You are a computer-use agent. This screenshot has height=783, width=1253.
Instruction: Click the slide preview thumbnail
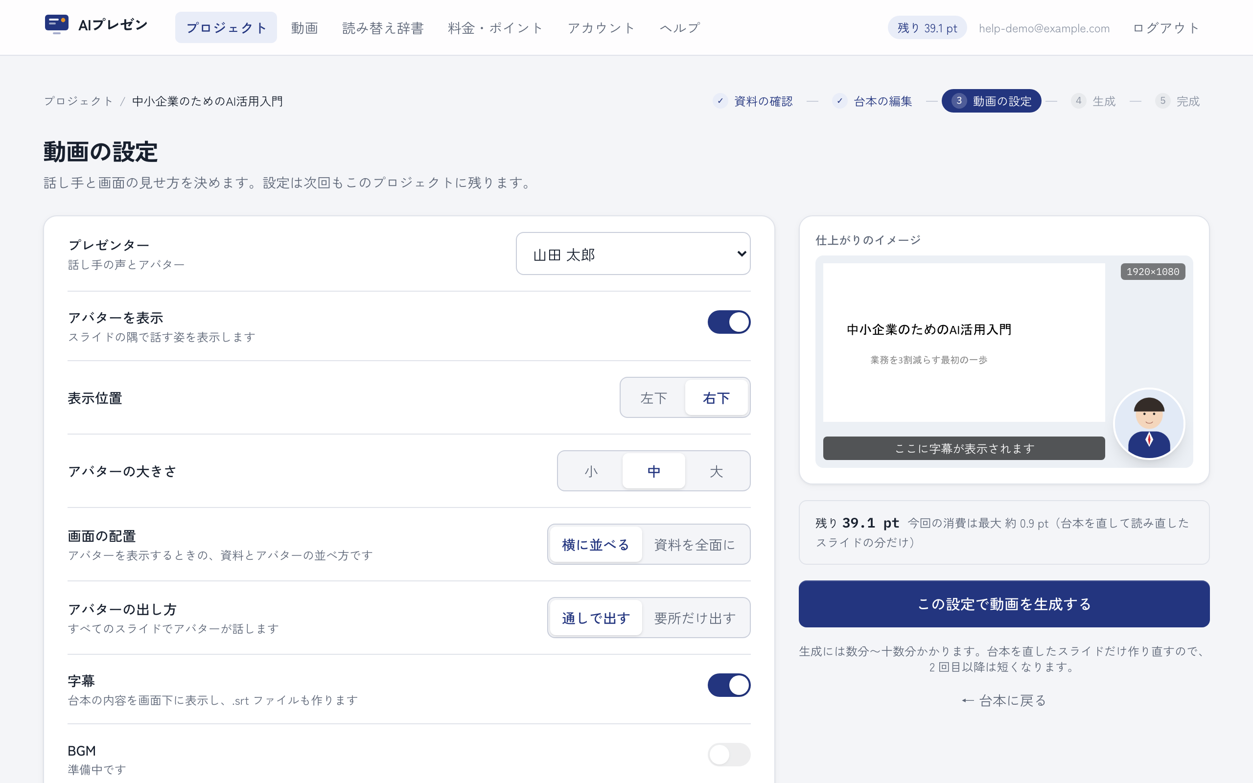[x=964, y=343]
